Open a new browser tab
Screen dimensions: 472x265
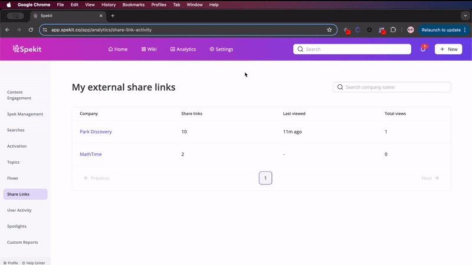[113, 16]
